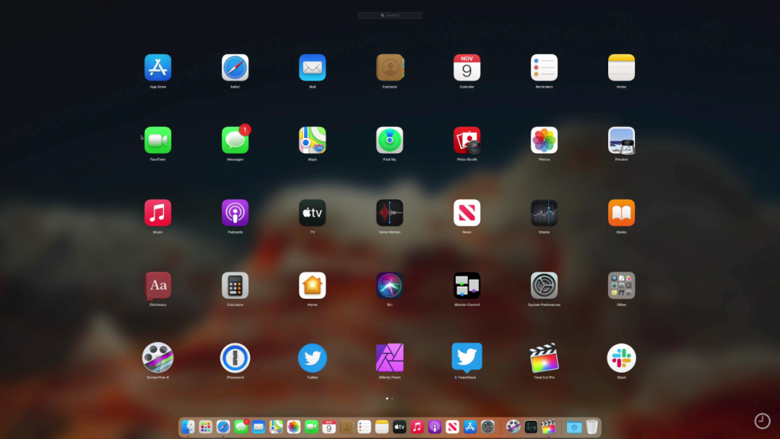Launch the TV app from the Launchpad grid

(313, 213)
